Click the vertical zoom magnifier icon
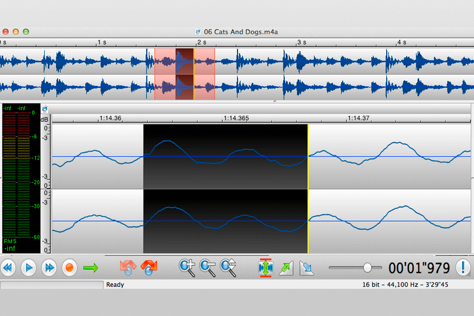Screen dimensions: 474x316 point(228,268)
